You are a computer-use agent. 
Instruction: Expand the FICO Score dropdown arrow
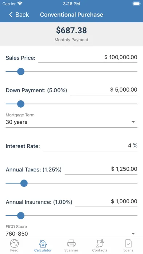click(x=133, y=234)
